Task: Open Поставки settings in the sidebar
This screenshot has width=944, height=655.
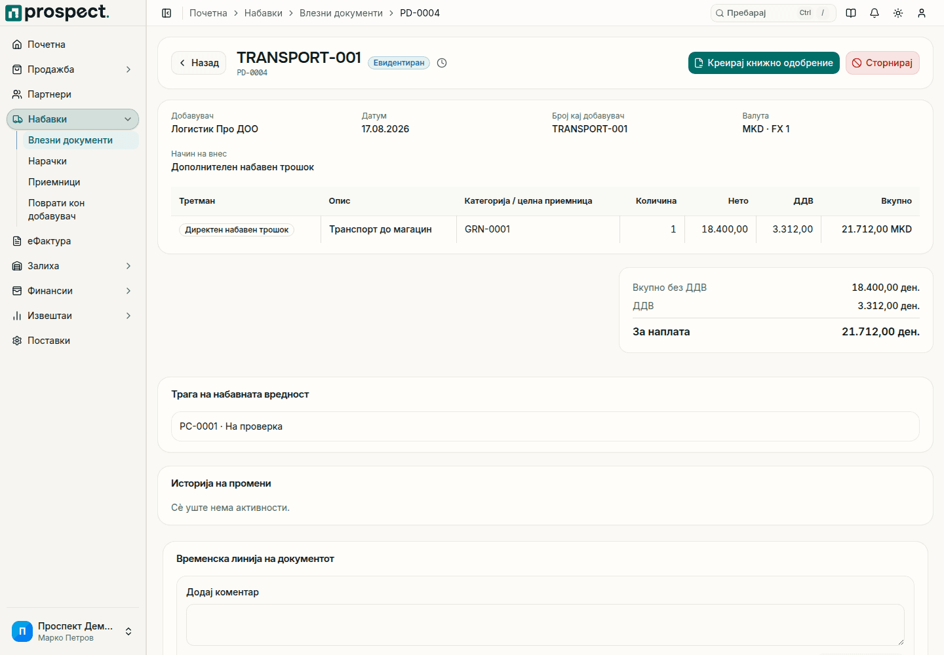Action: click(73, 341)
